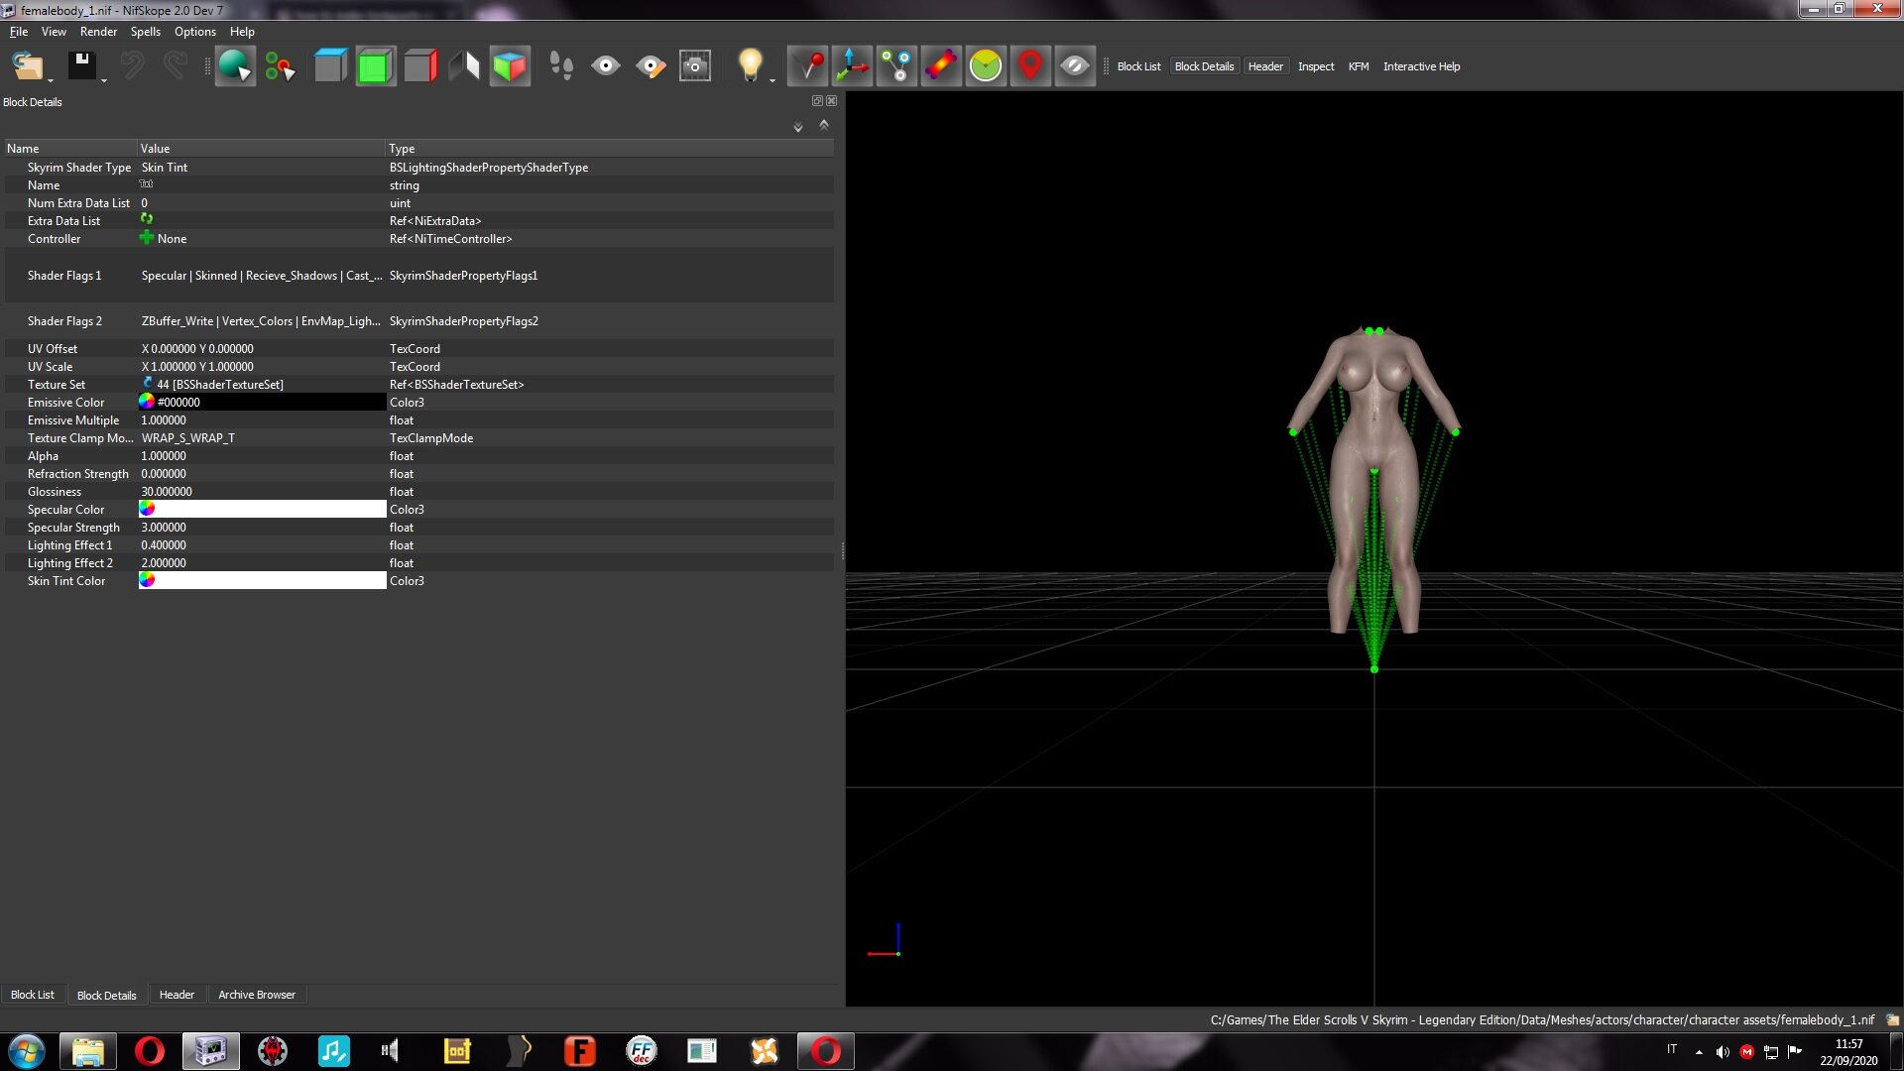Select the Shader Flags 1 value

tap(262, 276)
